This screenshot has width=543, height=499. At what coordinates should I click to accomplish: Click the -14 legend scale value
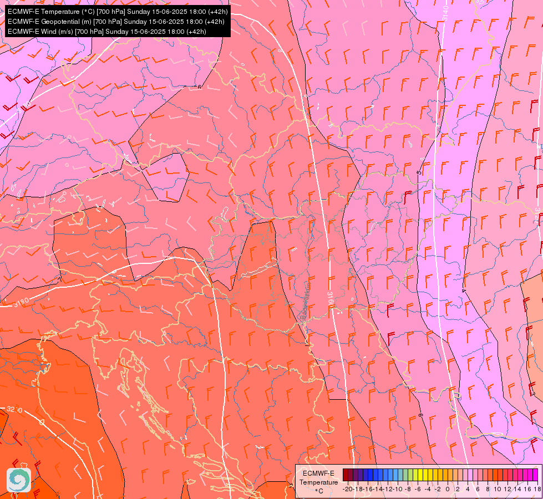(378, 489)
